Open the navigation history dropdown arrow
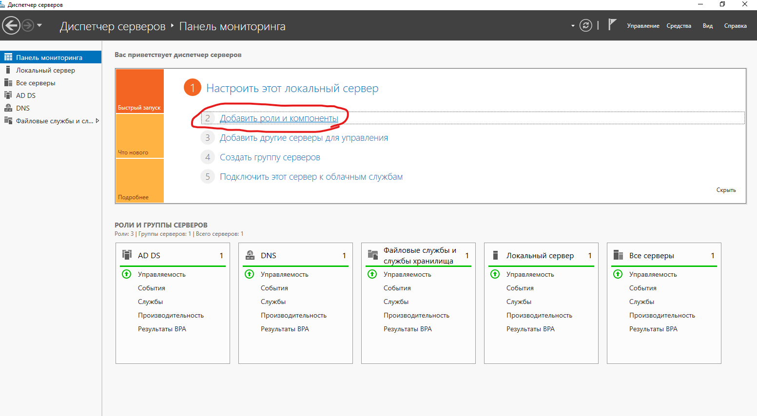Viewport: 757px width, 416px height. [x=39, y=25]
